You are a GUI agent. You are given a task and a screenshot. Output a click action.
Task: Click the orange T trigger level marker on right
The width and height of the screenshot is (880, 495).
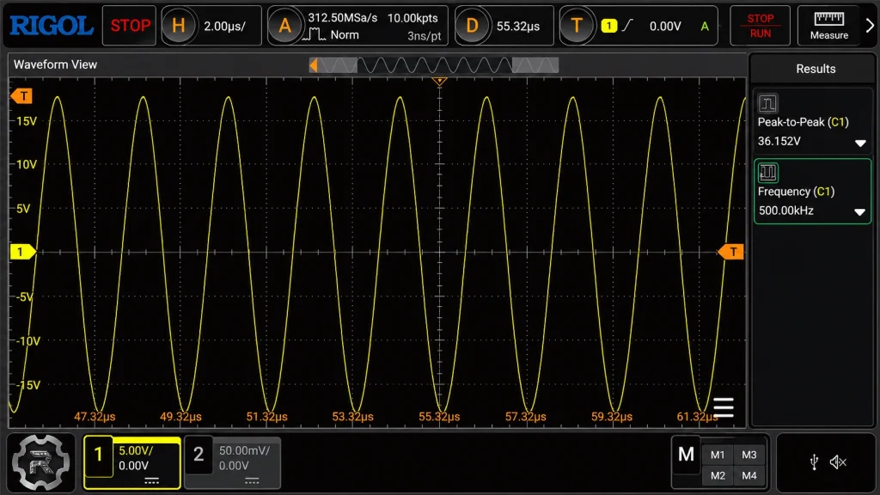click(x=731, y=252)
